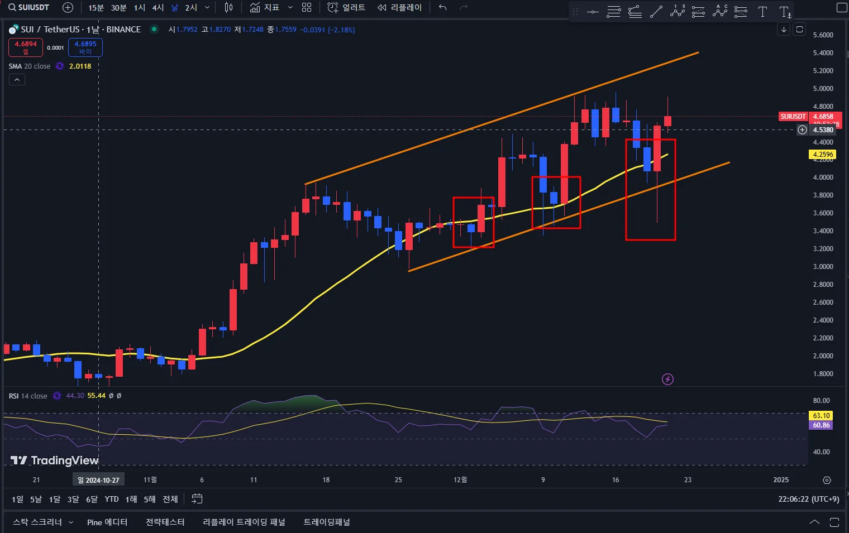This screenshot has width=849, height=533.
Task: Open the candlestick chart type selector
Action: click(228, 7)
